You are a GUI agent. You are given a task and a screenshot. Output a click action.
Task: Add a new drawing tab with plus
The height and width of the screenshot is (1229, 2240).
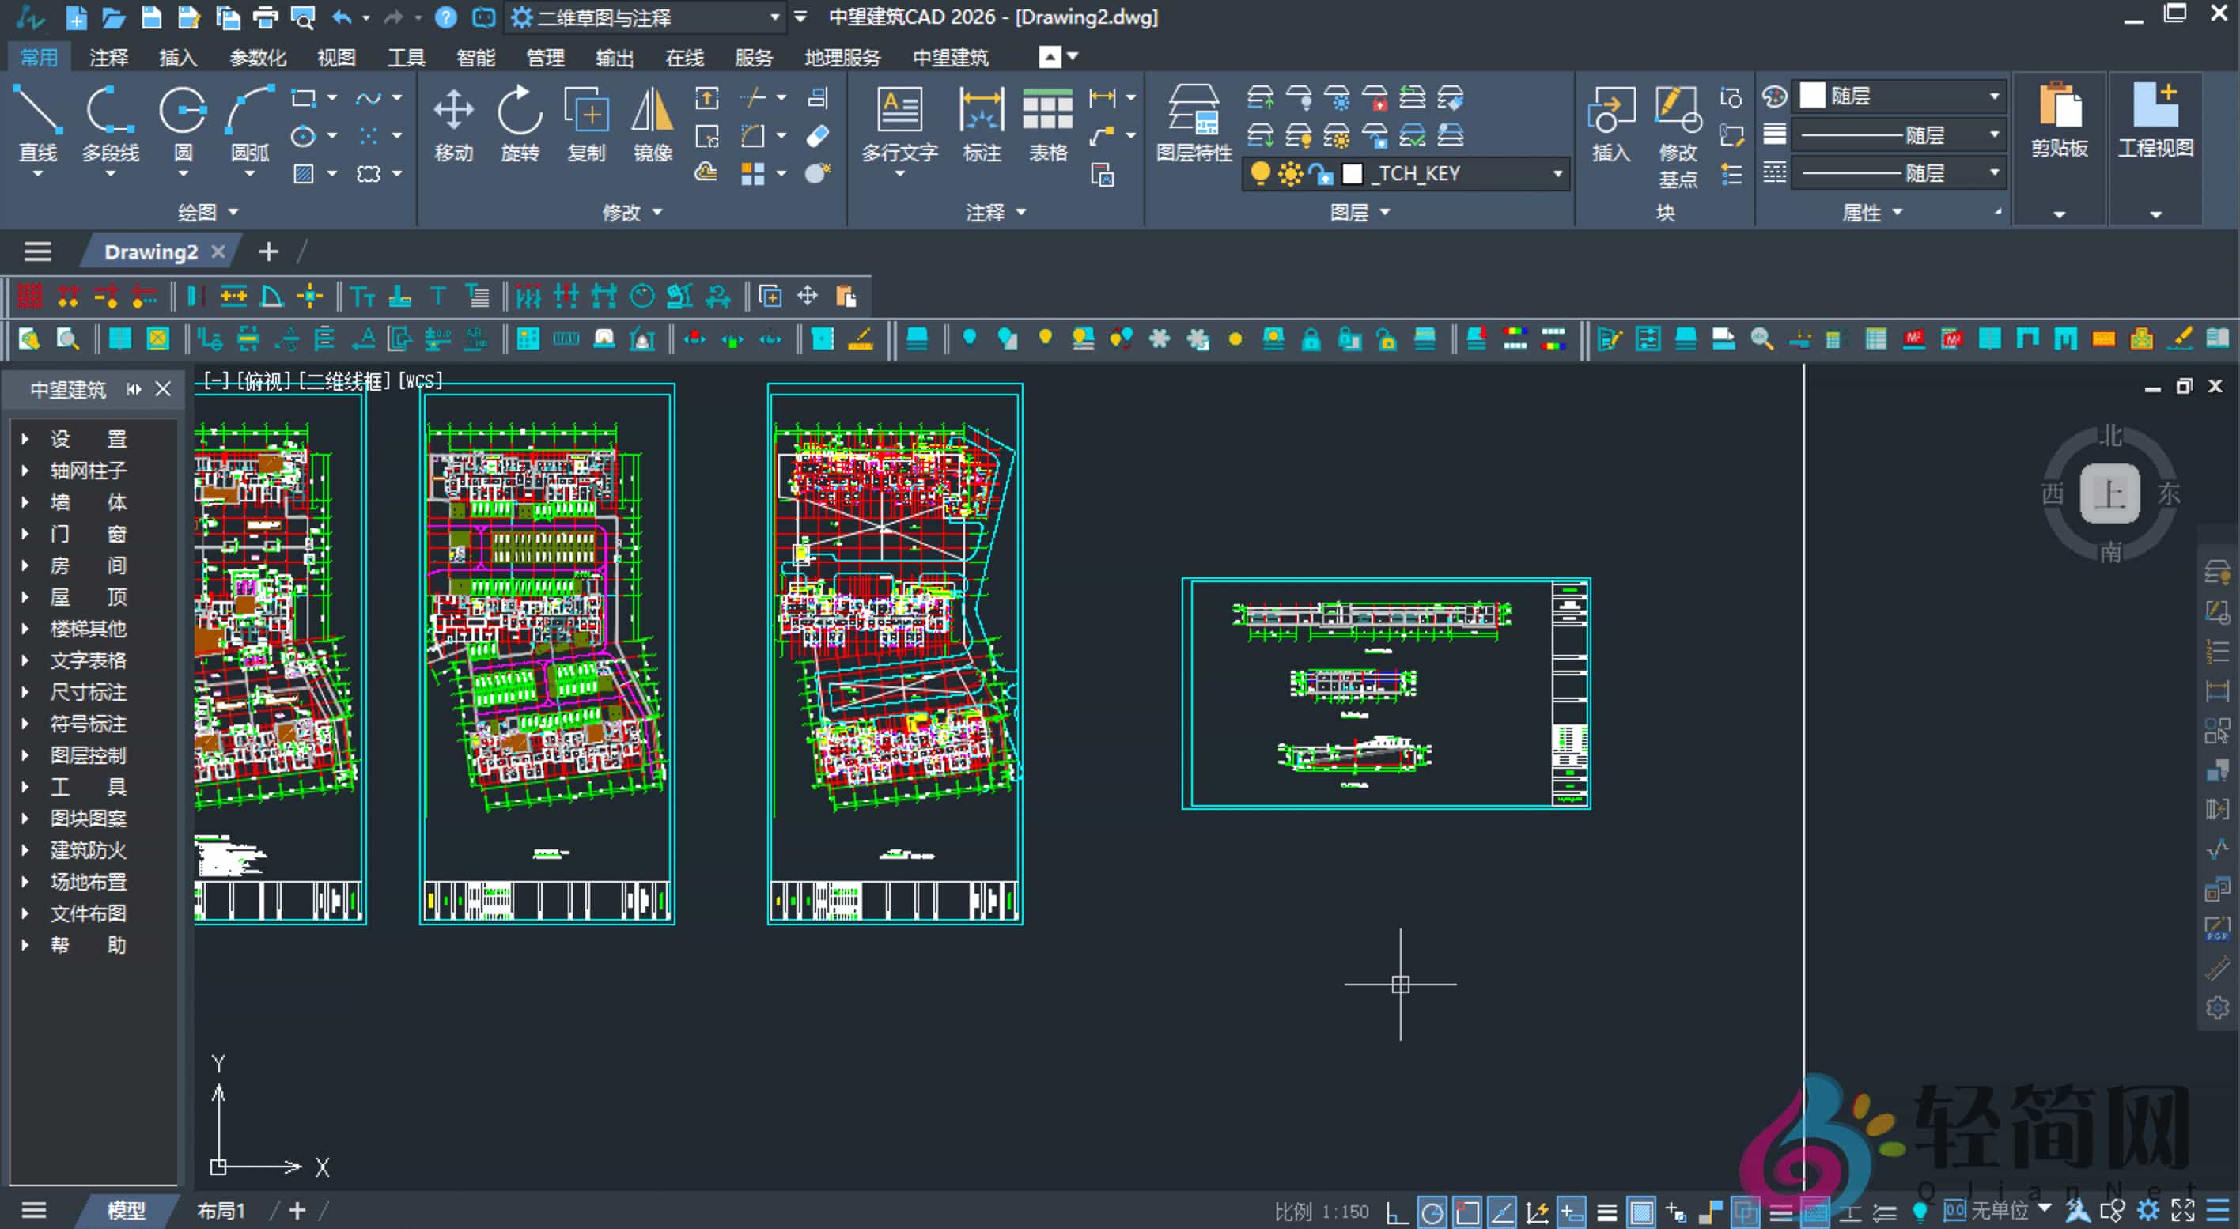coord(269,252)
